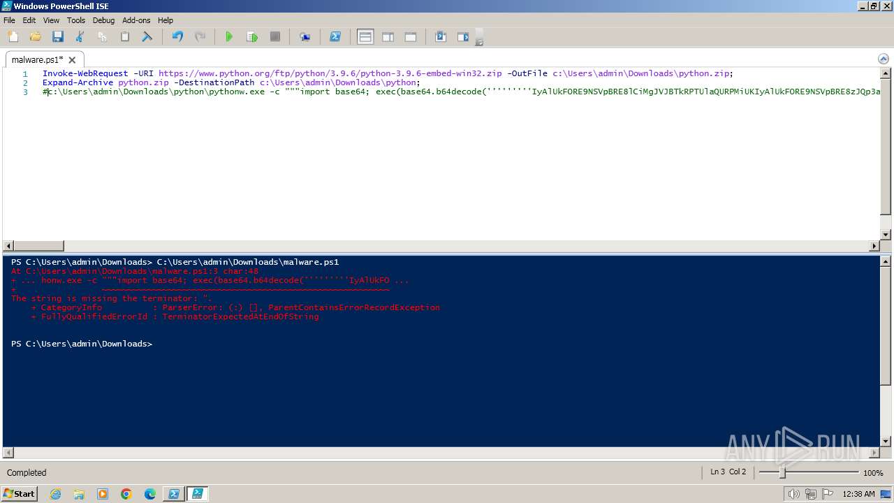
Task: Save the malware.ps1 script
Action: point(57,37)
